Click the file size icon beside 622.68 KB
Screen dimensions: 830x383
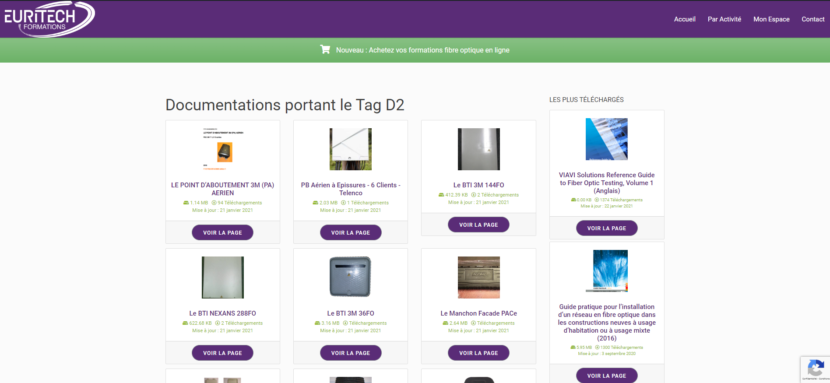pyautogui.click(x=185, y=323)
